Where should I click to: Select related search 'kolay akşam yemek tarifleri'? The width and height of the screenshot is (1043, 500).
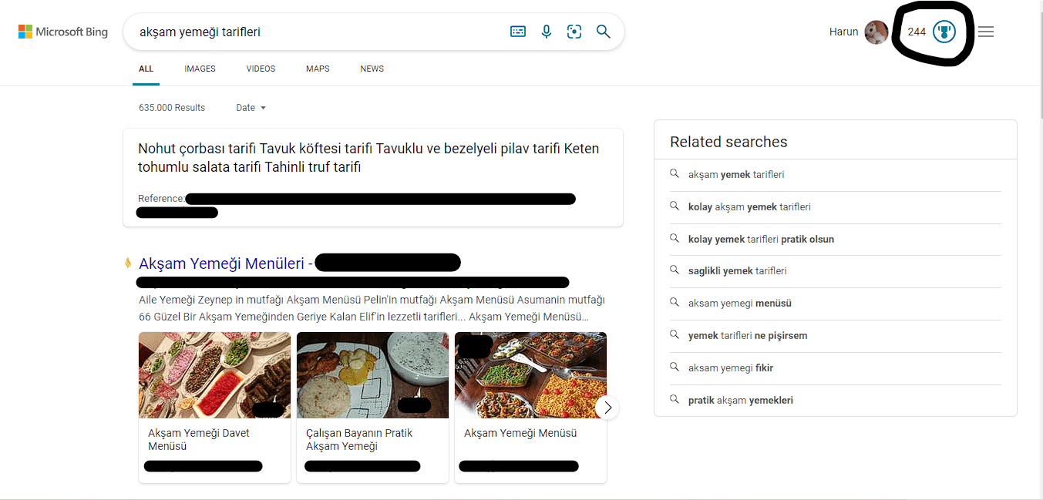[x=749, y=207]
